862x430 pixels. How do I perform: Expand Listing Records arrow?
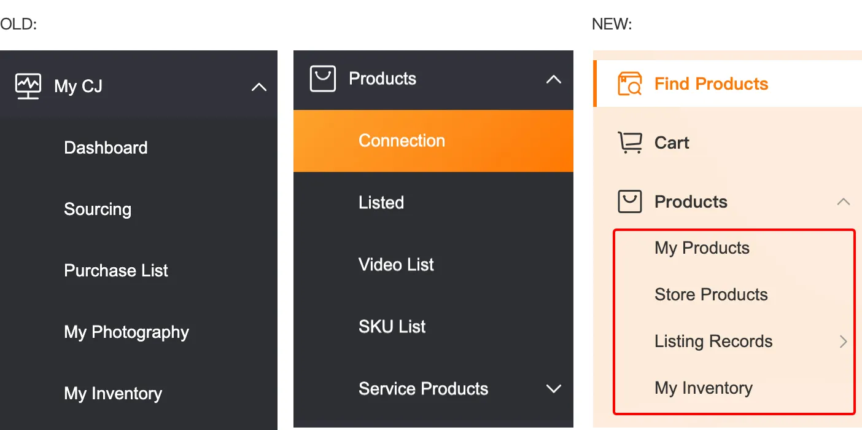point(844,342)
